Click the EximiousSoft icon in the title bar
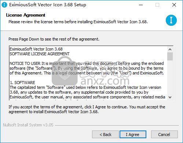The image size is (183, 143). 4,5
